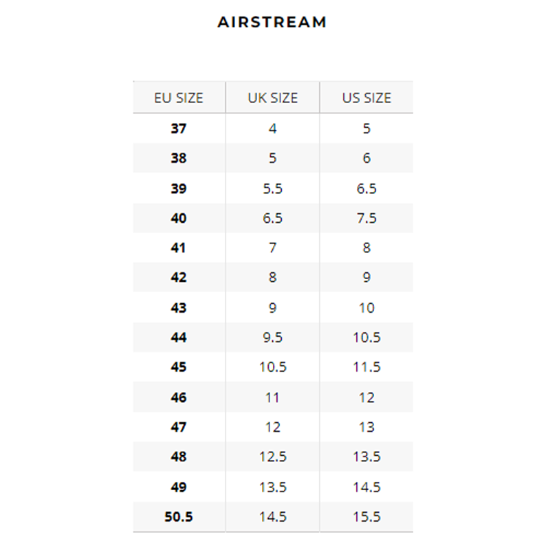Screen dimensions: 550x550
Task: Select EU size 50.5 row label
Action: coord(179,517)
